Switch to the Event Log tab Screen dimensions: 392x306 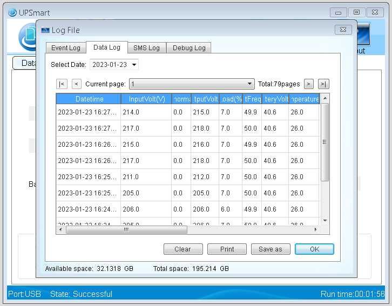click(66, 47)
